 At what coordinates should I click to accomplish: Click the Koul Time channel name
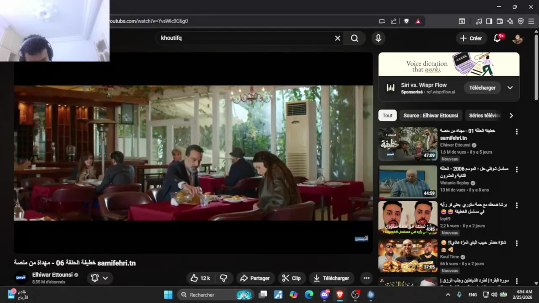click(450, 257)
